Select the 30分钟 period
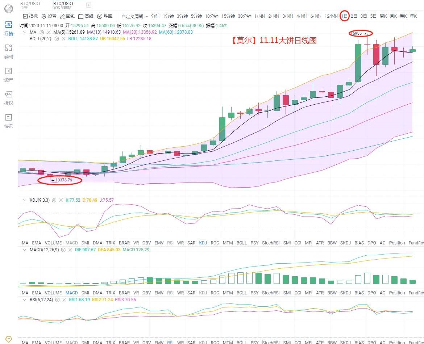The height and width of the screenshot is (344, 424). [x=245, y=16]
